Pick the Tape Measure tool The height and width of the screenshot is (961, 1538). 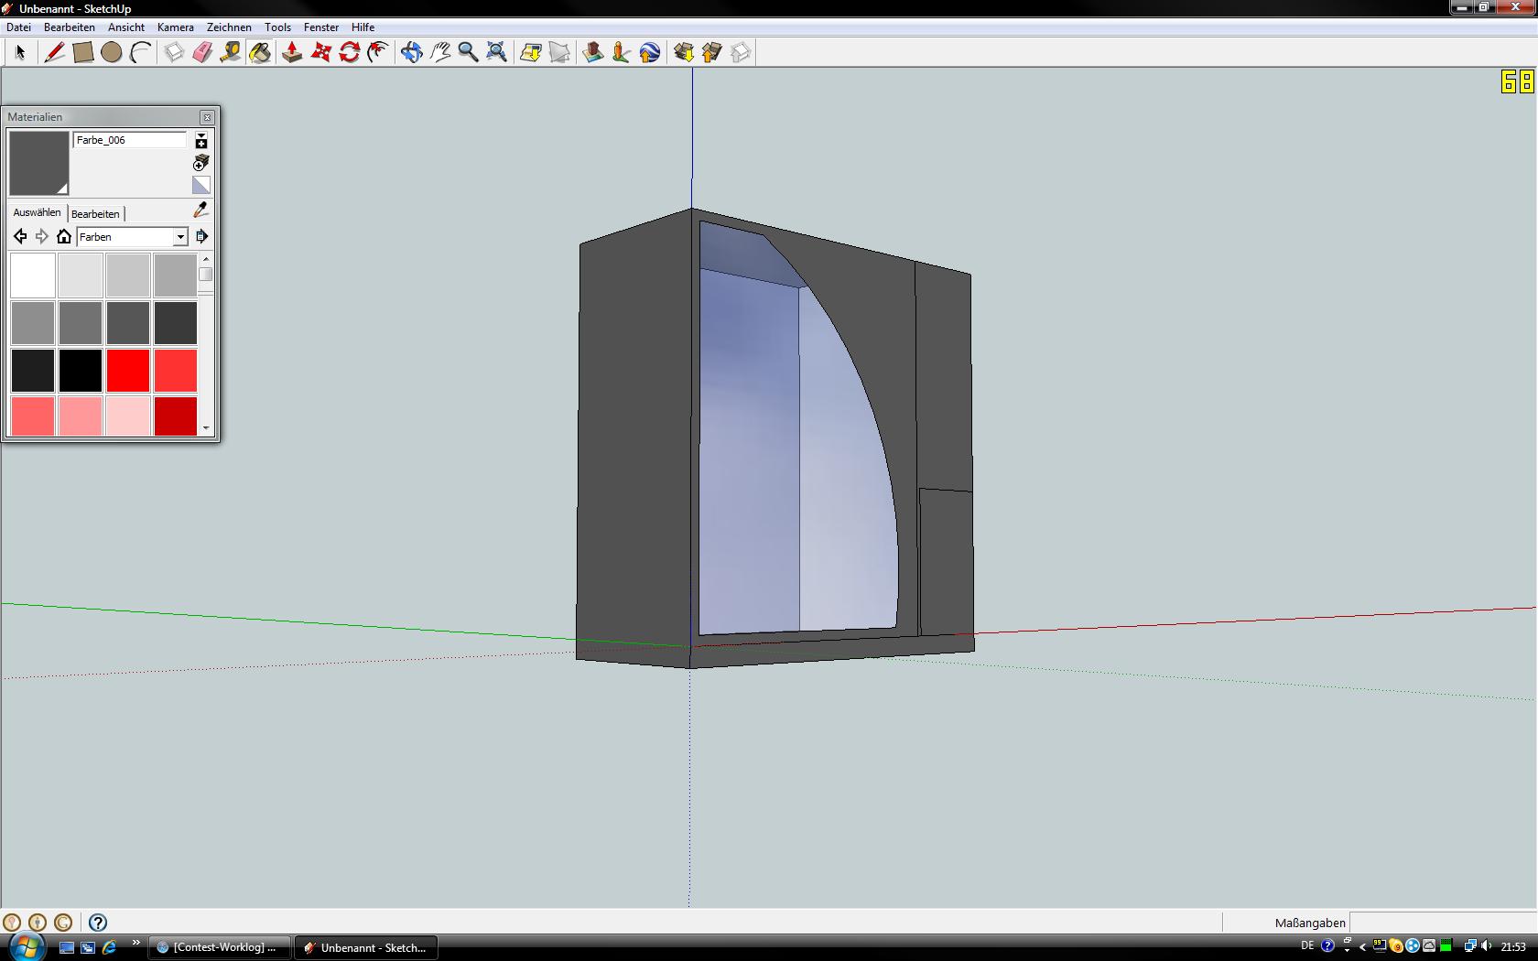point(231,52)
